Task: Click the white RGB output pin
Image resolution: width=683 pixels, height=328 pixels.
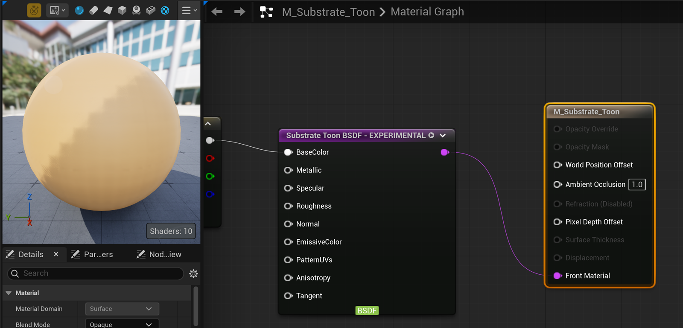Action: coord(210,140)
